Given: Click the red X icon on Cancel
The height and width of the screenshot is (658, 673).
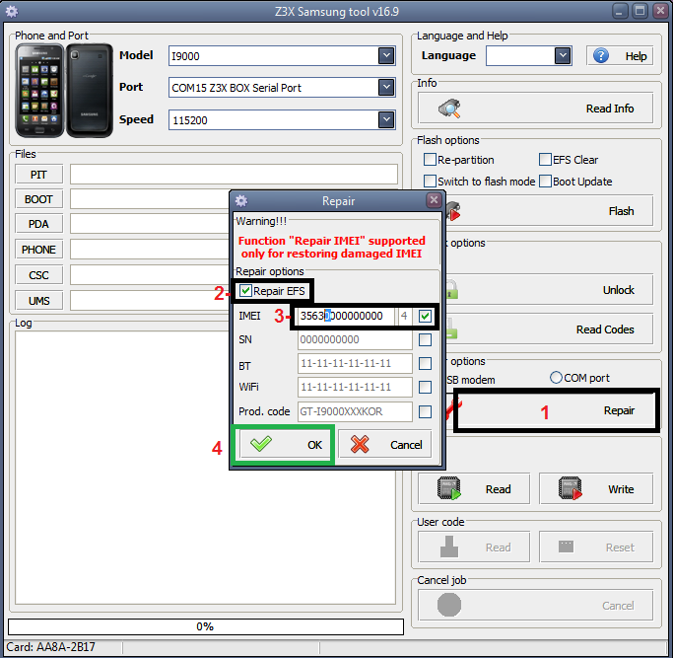Looking at the screenshot, I should coord(360,444).
